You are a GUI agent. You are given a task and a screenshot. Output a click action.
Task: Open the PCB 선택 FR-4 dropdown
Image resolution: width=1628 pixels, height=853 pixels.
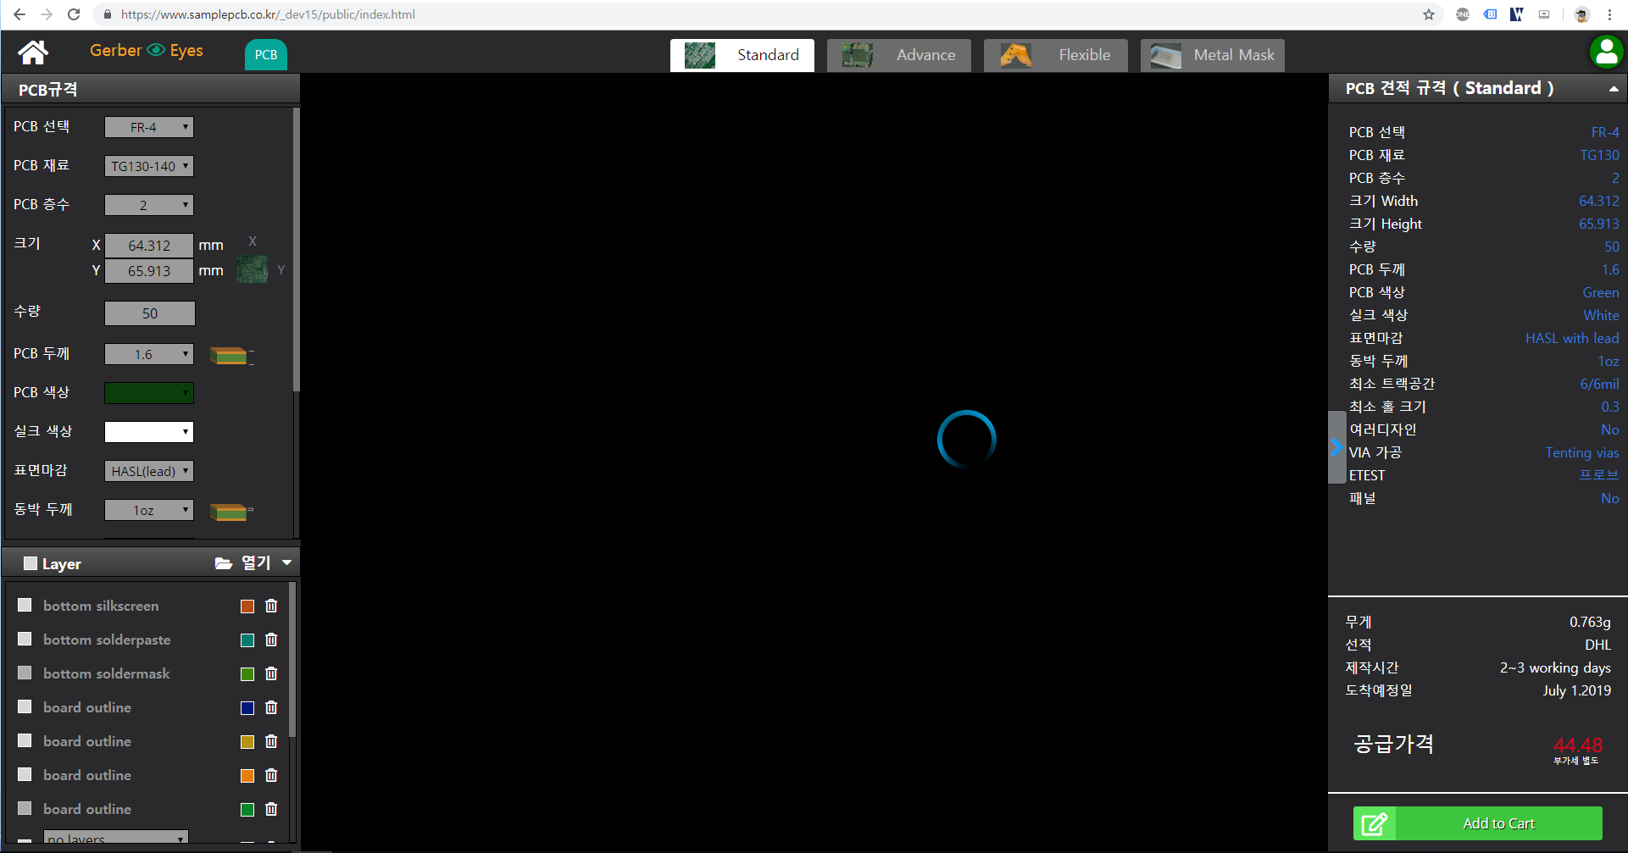[x=149, y=127]
